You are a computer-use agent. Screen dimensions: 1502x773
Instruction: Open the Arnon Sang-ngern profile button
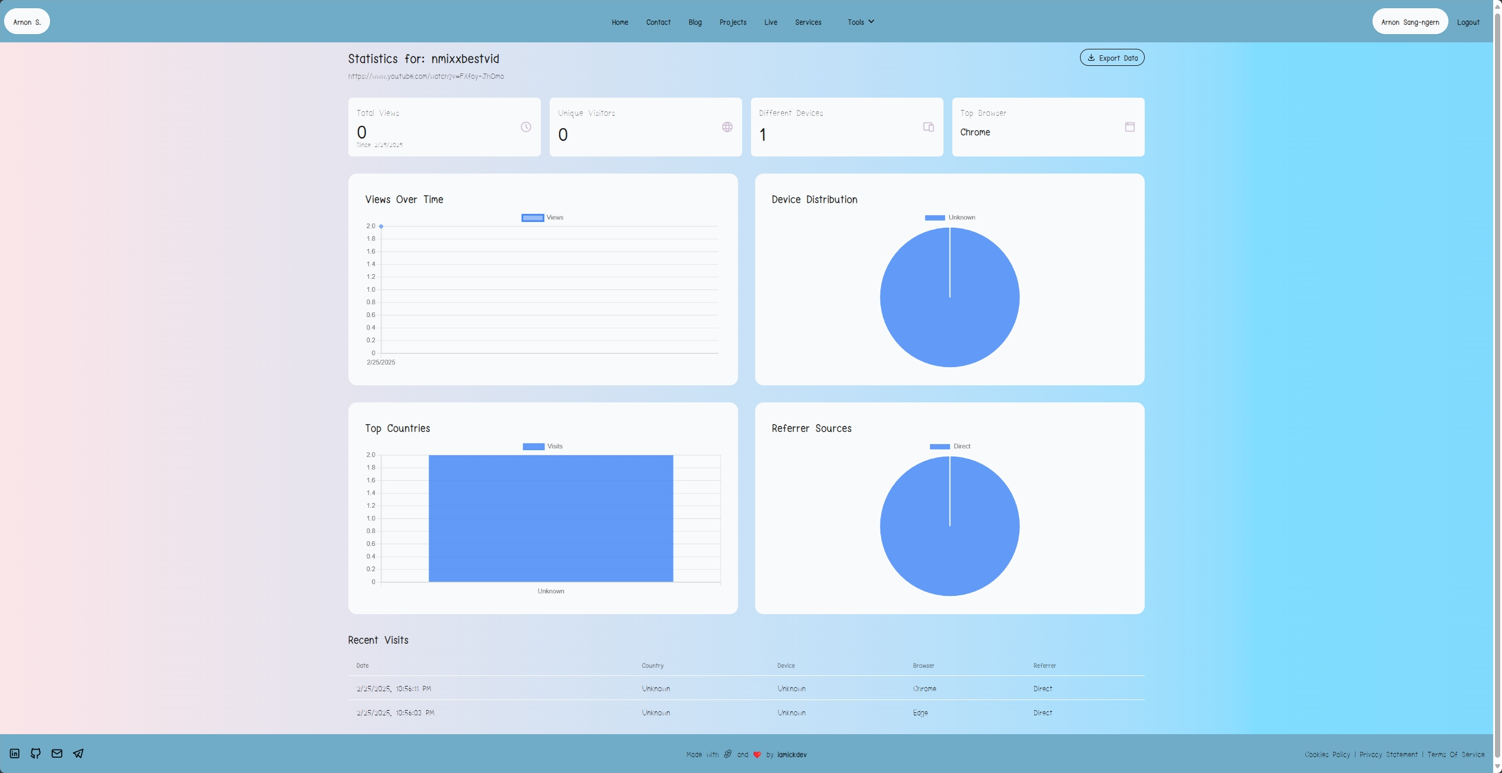pos(1410,22)
